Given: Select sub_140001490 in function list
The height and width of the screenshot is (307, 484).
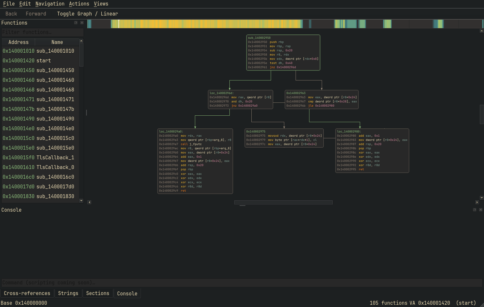Looking at the screenshot, I should click(x=40, y=119).
